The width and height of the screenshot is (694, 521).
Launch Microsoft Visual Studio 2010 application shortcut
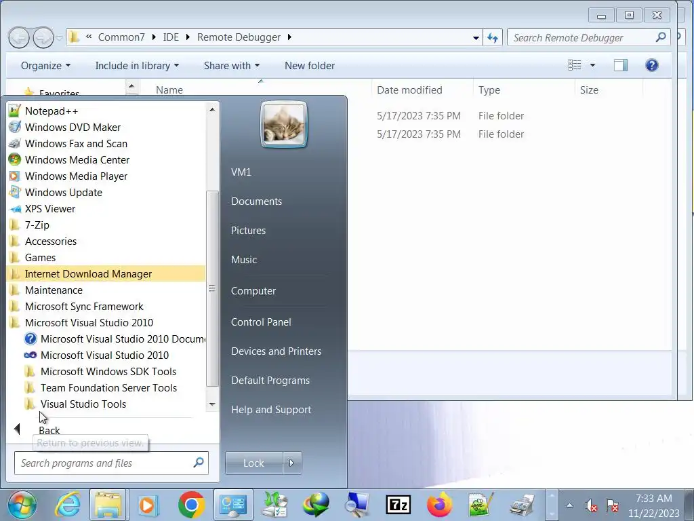coord(104,355)
